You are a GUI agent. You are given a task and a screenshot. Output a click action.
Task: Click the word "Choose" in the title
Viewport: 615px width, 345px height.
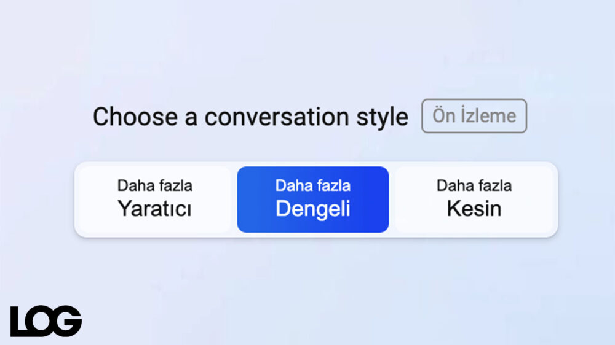135,117
